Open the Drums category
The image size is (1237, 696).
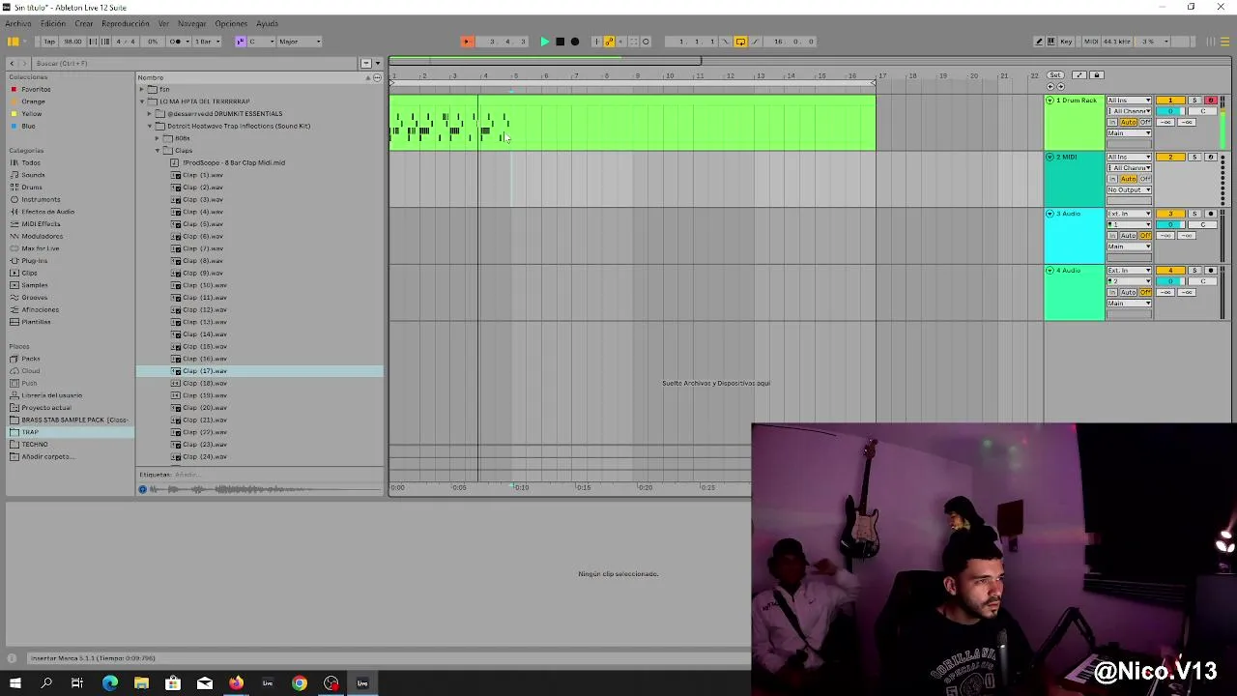click(32, 187)
